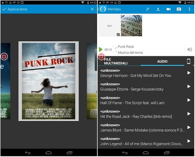Tap the Punk Rock theme label
The width and height of the screenshot is (195, 157).
pos(126,47)
